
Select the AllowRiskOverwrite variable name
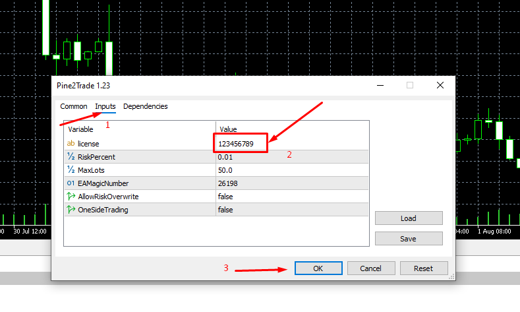108,197
